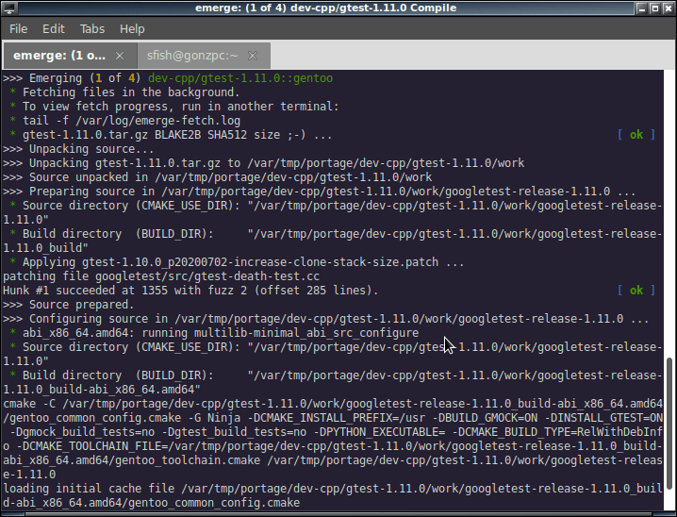
Task: Open the window menu icon in title bar
Action: (x=8, y=8)
